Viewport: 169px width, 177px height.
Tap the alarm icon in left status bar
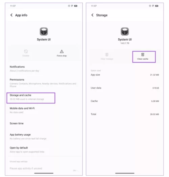click(69, 6)
